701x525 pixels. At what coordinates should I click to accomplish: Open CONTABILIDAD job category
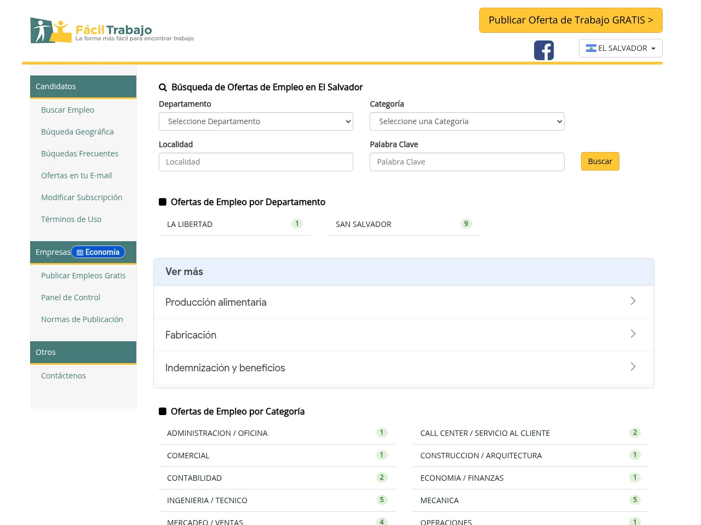[277, 478]
